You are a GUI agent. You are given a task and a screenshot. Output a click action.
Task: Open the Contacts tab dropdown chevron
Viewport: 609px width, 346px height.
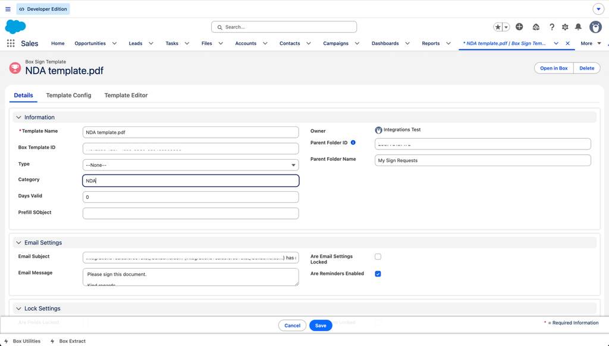[x=309, y=43]
